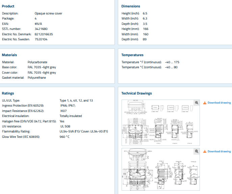Open the second 'Download drawing' link
Image resolution: width=232 pixels, height=194 pixels.
click(x=219, y=151)
